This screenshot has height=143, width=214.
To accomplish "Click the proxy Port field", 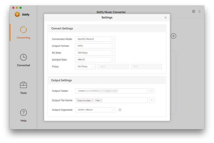I will click(146, 66).
